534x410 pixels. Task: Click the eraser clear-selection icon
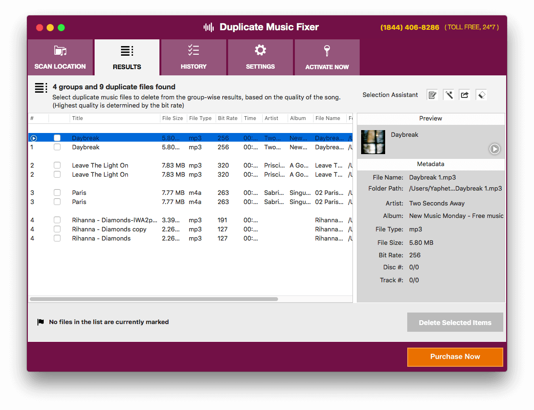tap(481, 95)
